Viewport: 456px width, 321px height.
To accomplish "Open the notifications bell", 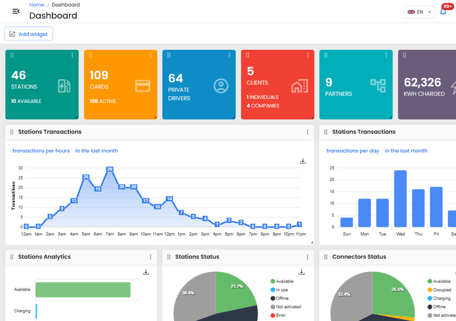I will point(443,12).
